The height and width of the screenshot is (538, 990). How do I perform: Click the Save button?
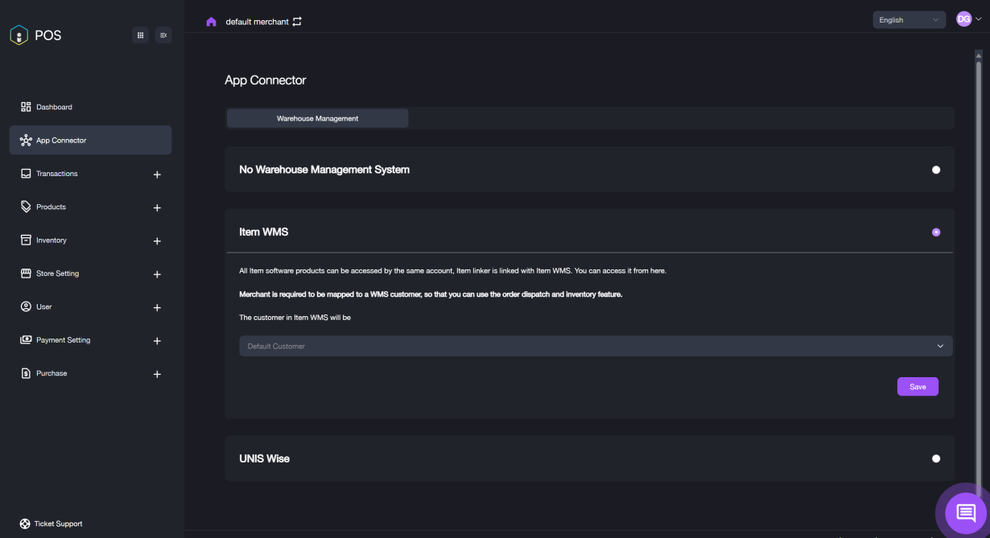918,387
